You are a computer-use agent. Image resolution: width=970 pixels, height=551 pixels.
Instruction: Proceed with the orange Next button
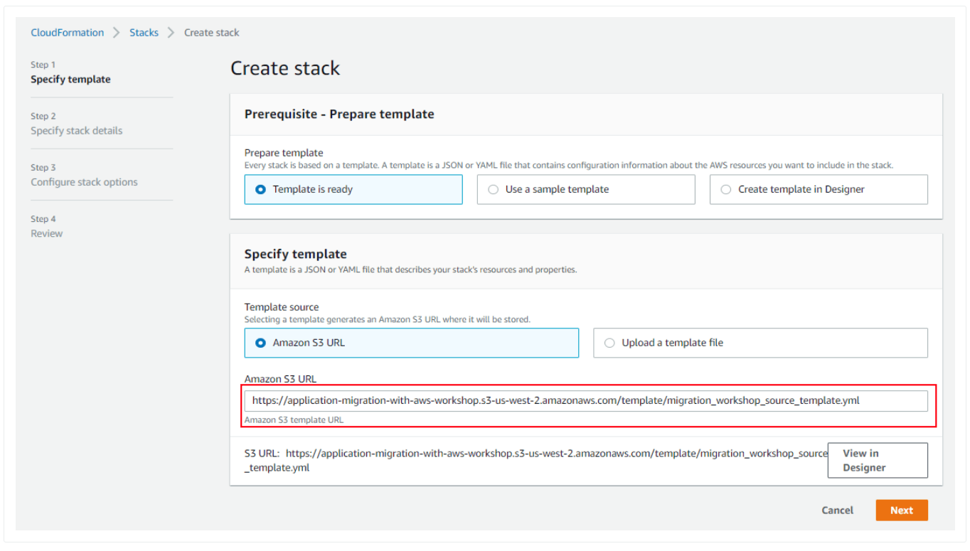coord(902,510)
